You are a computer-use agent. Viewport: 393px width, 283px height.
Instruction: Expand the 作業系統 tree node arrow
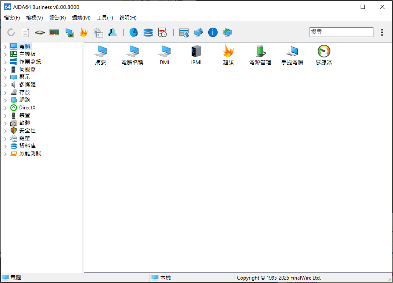click(5, 62)
